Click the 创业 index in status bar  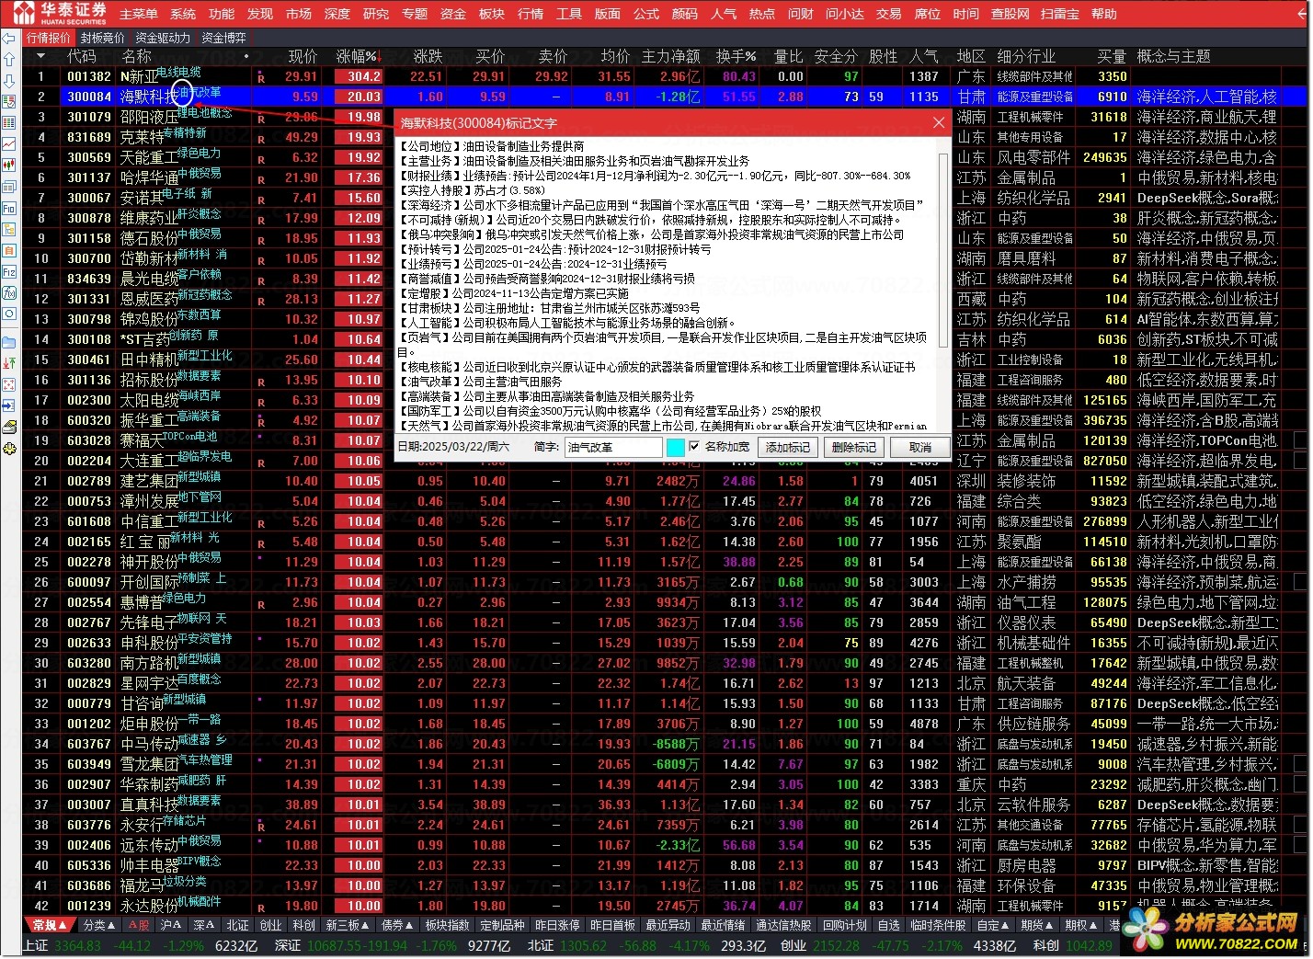[794, 946]
